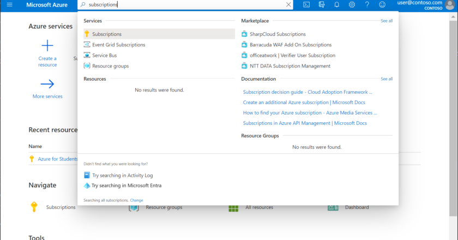Viewport: 458px width, 240px height.
Task: Open NTT DATA Subscription Management
Action: coord(290,66)
